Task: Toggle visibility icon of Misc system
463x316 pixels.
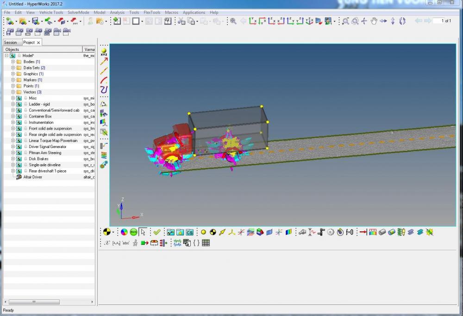Action: click(x=26, y=98)
